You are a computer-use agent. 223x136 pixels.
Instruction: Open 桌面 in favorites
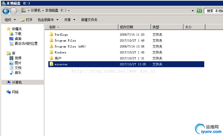pos(18,39)
